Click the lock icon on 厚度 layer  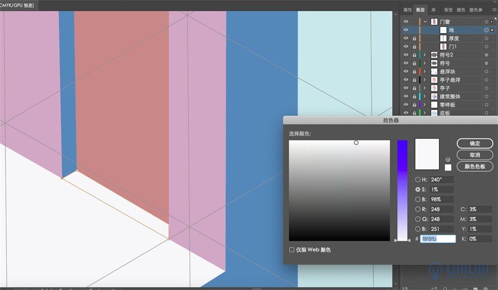click(413, 38)
